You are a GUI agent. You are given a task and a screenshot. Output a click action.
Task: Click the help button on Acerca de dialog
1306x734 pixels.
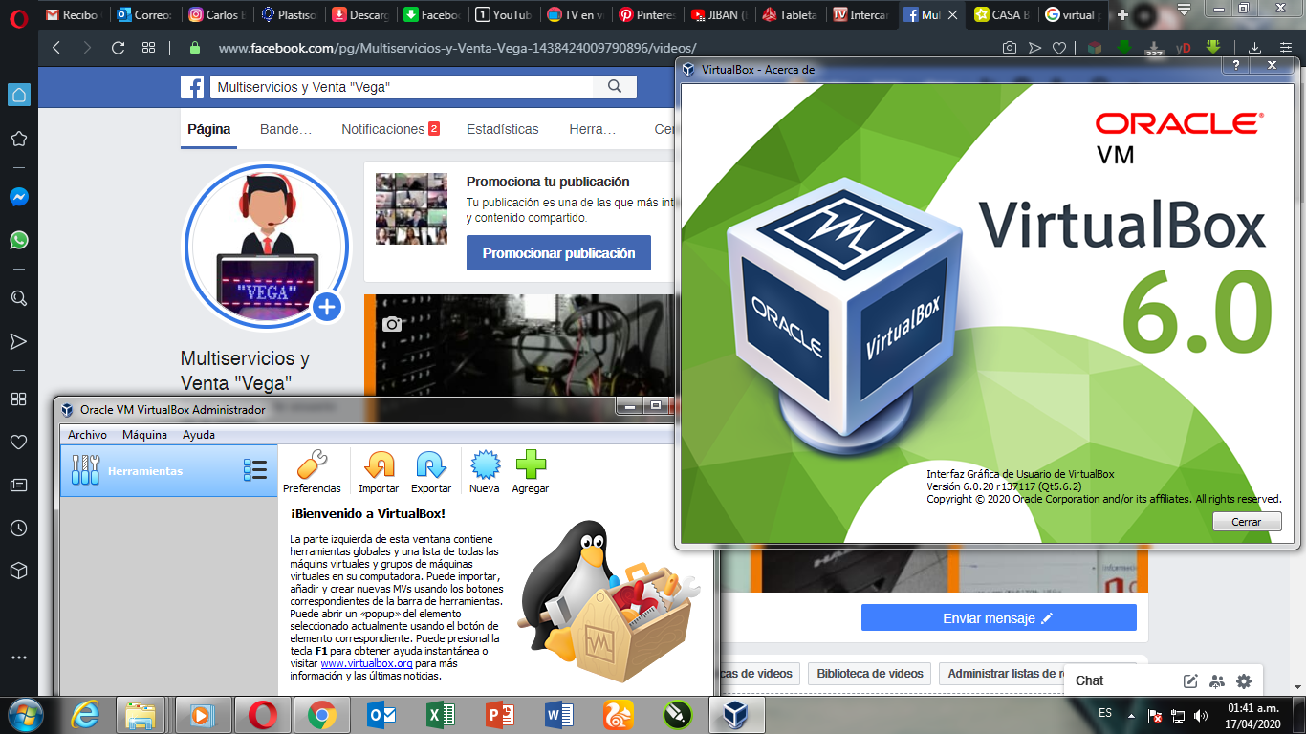click(1235, 66)
